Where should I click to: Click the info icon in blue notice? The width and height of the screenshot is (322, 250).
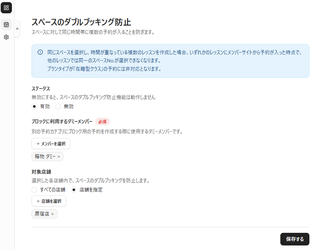pyautogui.click(x=40, y=52)
